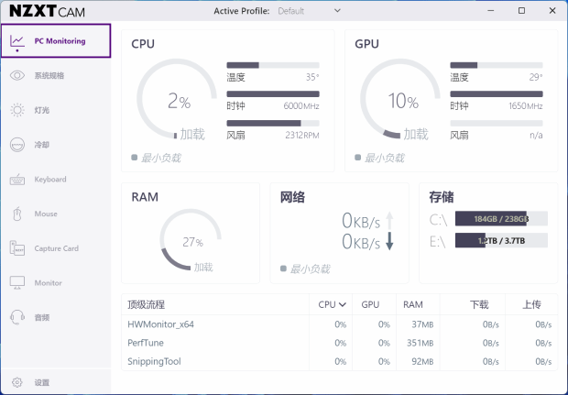
Task: Select the HWMonitor_x64 process row
Action: [339, 324]
